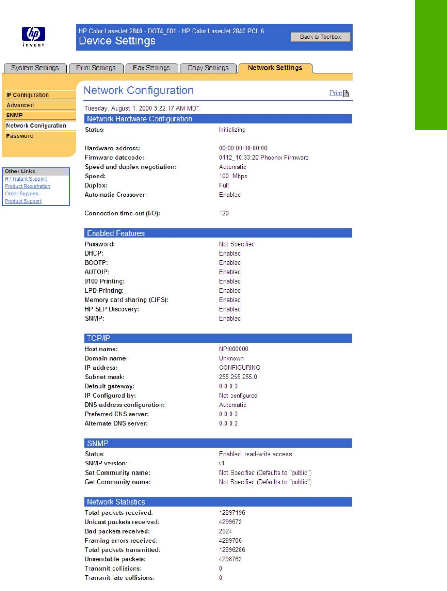Click 'Transmit collisions:' label

tap(113, 568)
